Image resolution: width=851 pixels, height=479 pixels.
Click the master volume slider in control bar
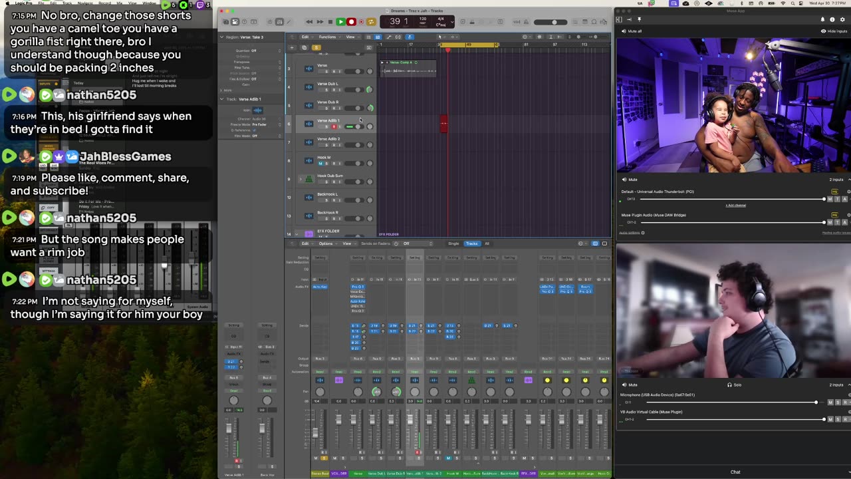(x=550, y=22)
